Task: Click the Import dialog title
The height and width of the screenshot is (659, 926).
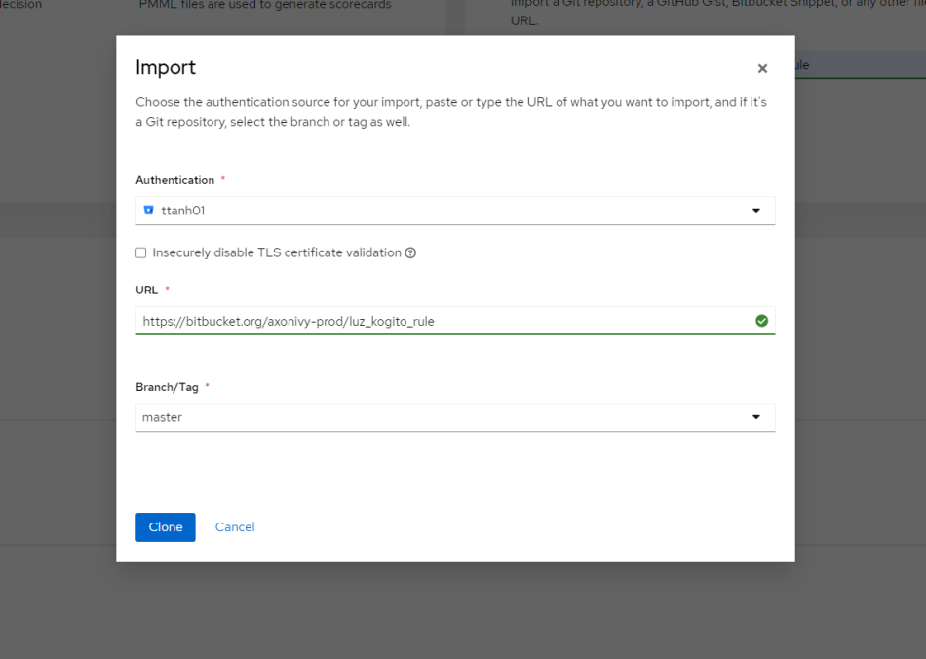Action: [166, 67]
